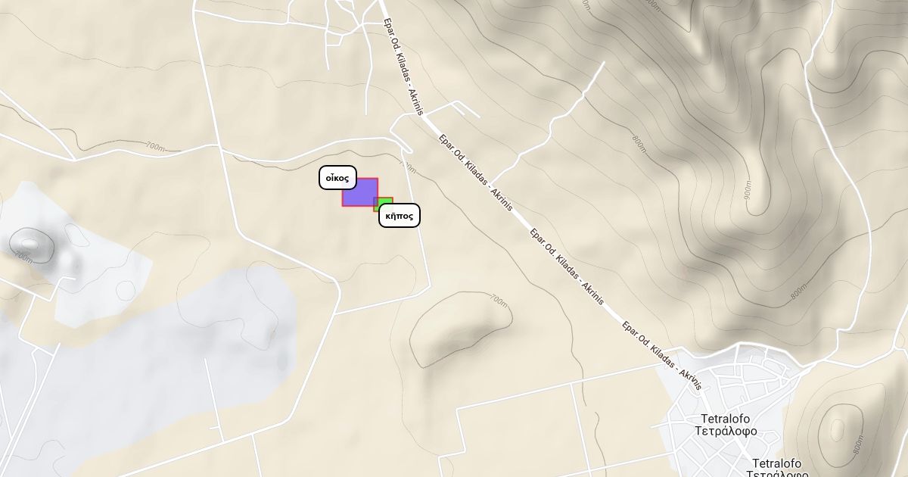Click the Tetralofo Τετράλοφο village name
Image resolution: width=908 pixels, height=477 pixels.
pyautogui.click(x=725, y=425)
